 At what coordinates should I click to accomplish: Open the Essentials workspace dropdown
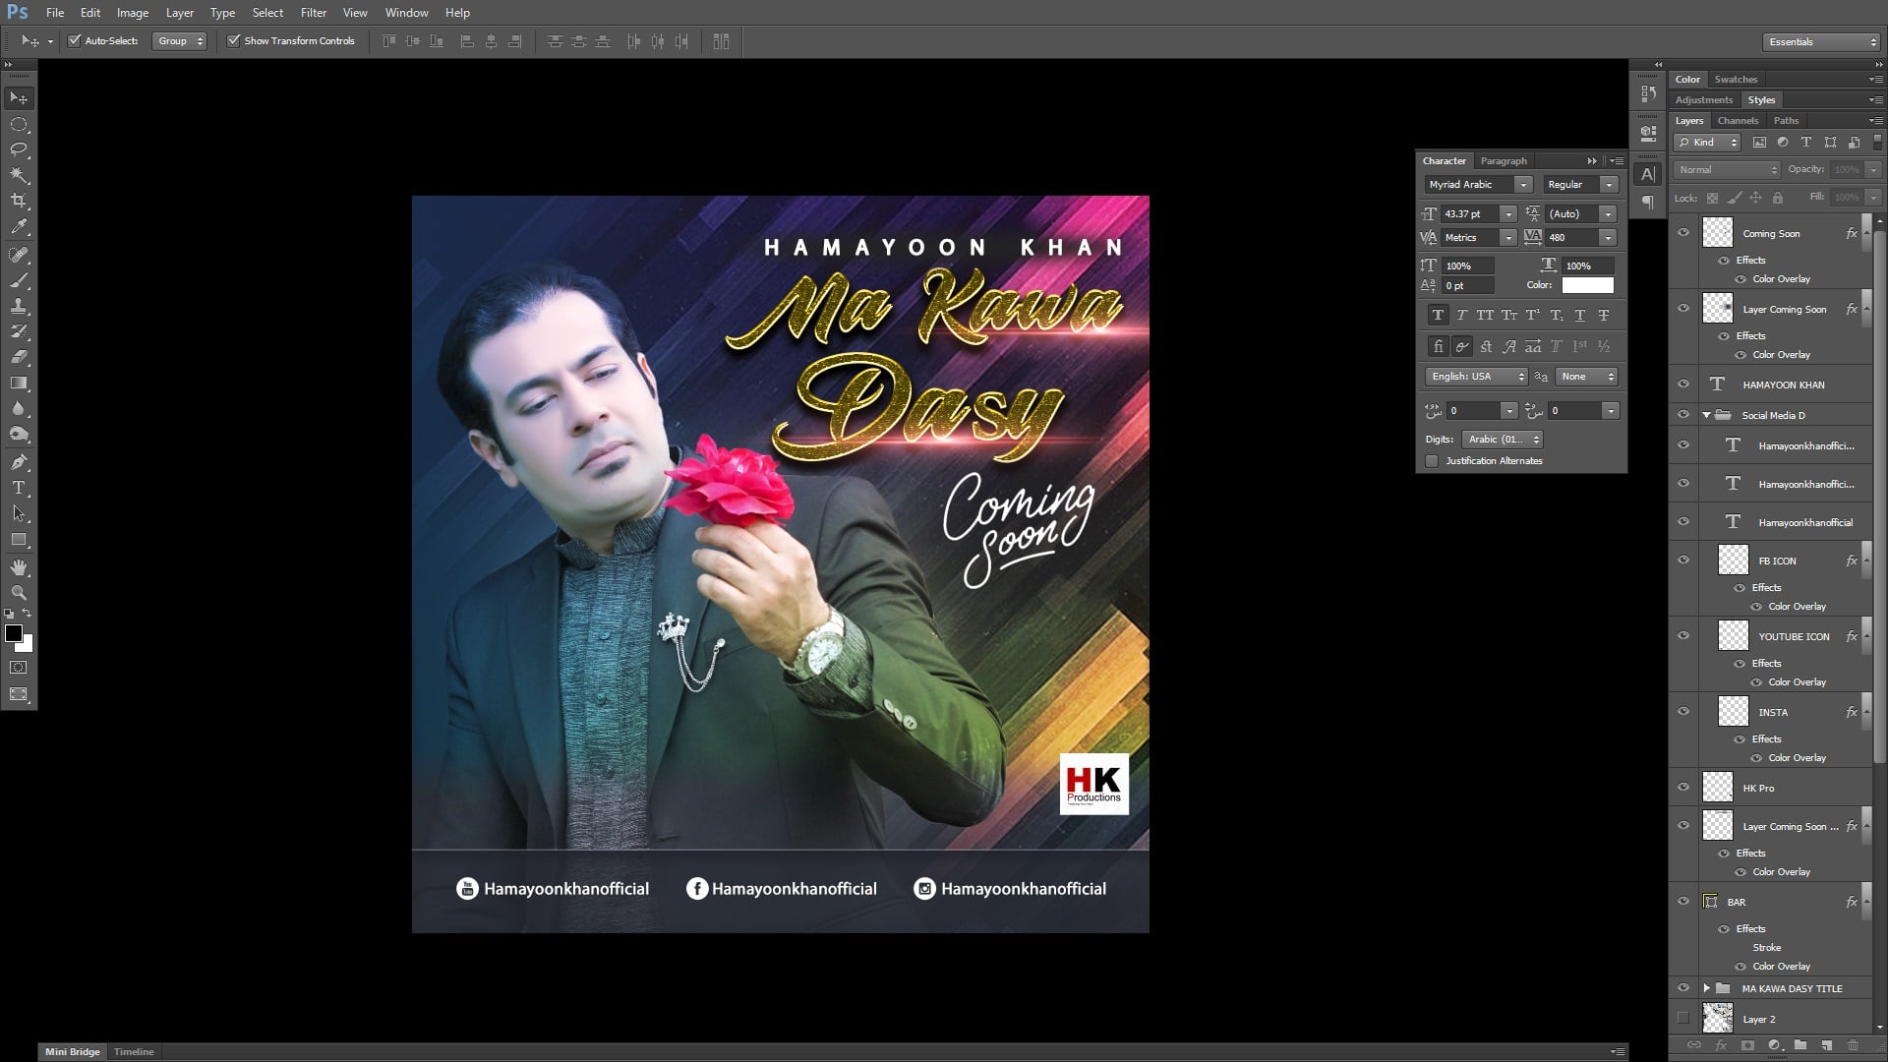pyautogui.click(x=1821, y=42)
